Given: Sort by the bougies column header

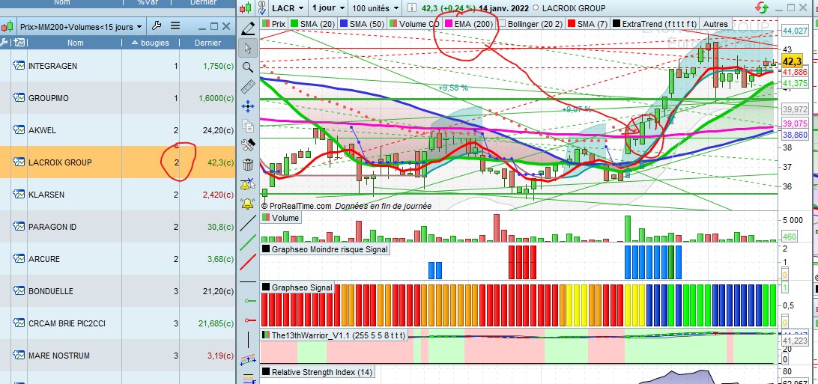Looking at the screenshot, I should (x=151, y=43).
